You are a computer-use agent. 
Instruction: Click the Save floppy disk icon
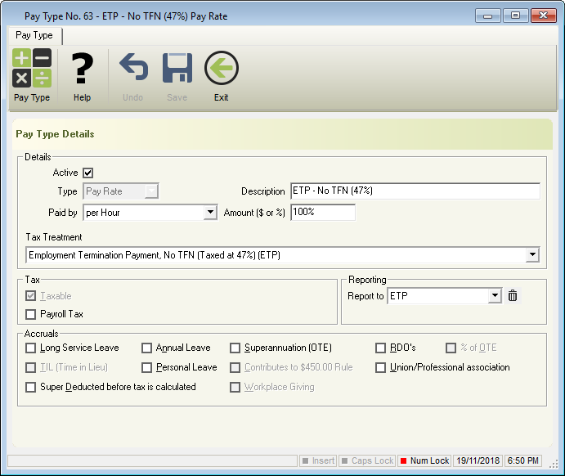[177, 68]
